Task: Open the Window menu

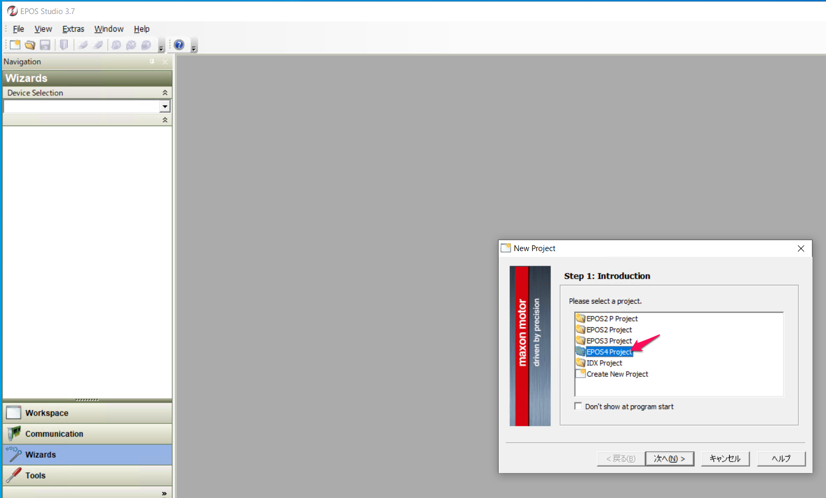Action: (109, 29)
